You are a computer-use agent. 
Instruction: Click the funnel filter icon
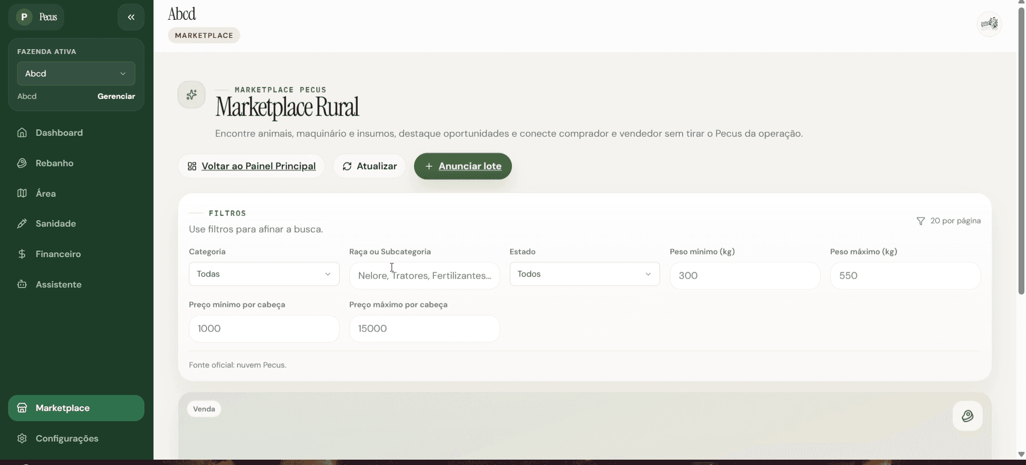click(921, 221)
